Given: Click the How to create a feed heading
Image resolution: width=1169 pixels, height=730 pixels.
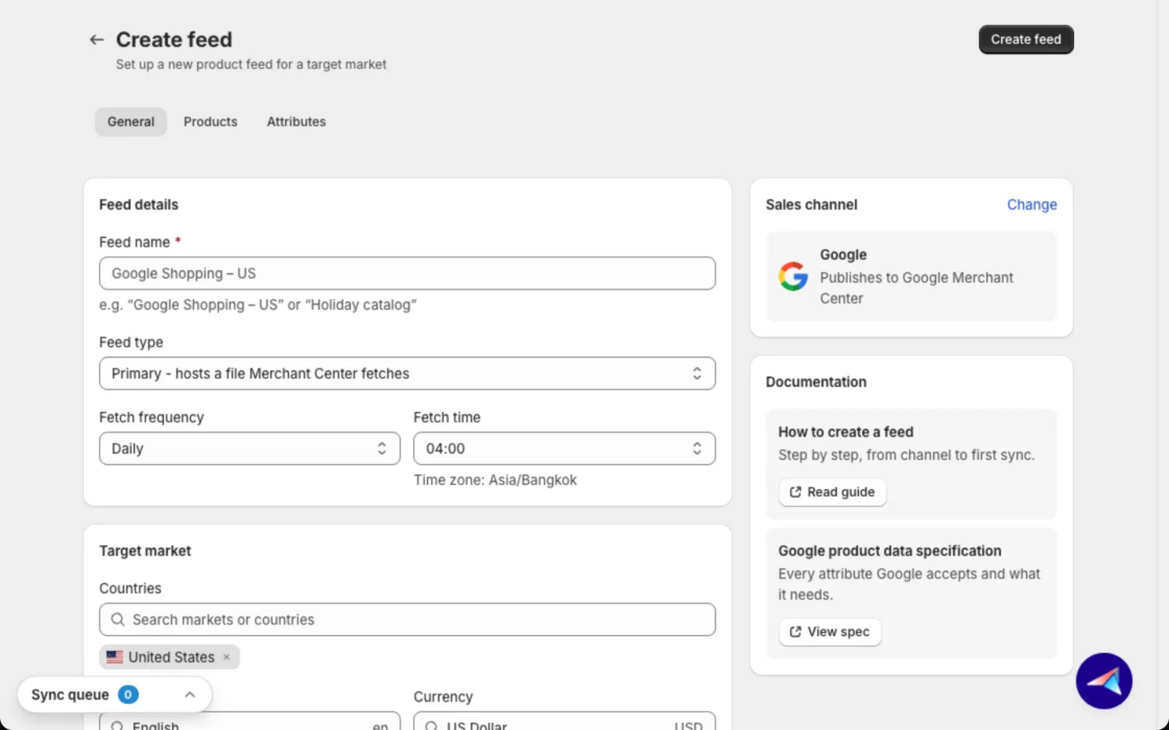Looking at the screenshot, I should [x=846, y=432].
